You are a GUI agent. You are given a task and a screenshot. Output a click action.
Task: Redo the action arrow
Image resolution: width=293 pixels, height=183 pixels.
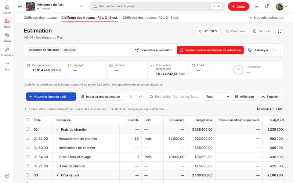140,97
